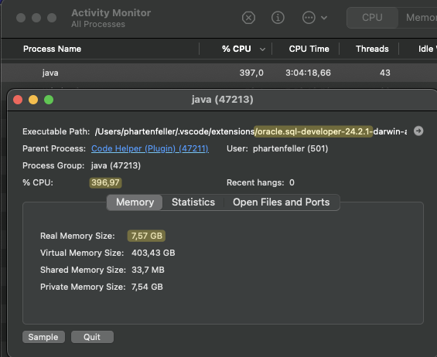Click the Quit button
437x357 pixels.
[92, 337]
